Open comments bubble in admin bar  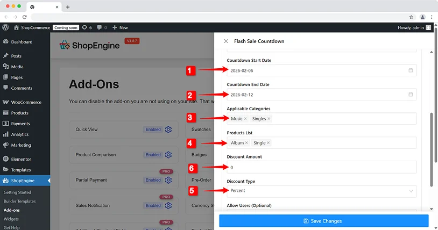pos(102,27)
